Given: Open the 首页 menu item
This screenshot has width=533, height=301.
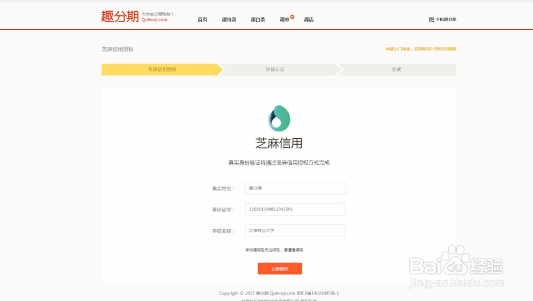Looking at the screenshot, I should pos(202,20).
